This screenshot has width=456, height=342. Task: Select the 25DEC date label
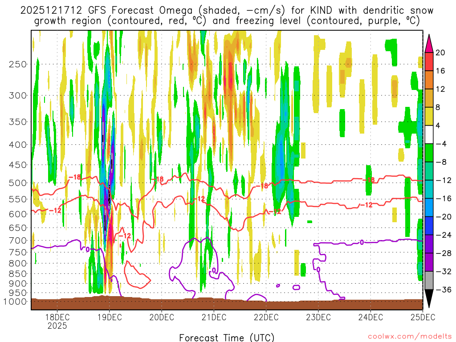pos(423,317)
